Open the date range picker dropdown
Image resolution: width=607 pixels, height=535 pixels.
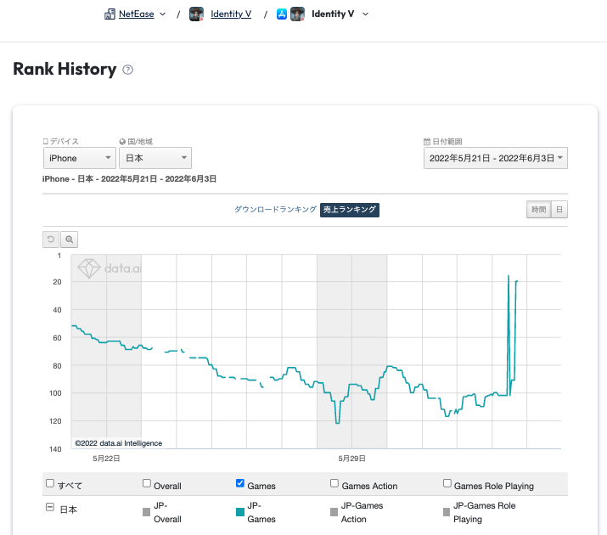point(496,158)
